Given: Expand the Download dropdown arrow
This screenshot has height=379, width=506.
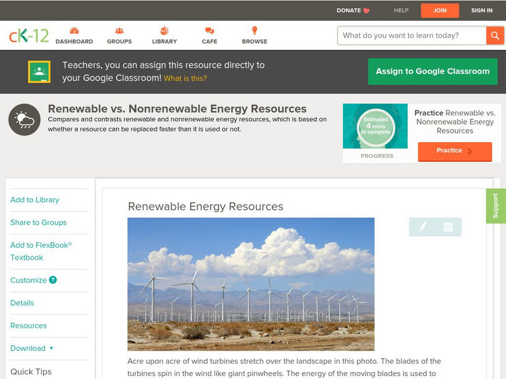Looking at the screenshot, I should pyautogui.click(x=51, y=348).
